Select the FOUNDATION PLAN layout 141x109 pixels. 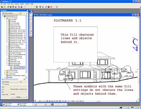[15, 53]
